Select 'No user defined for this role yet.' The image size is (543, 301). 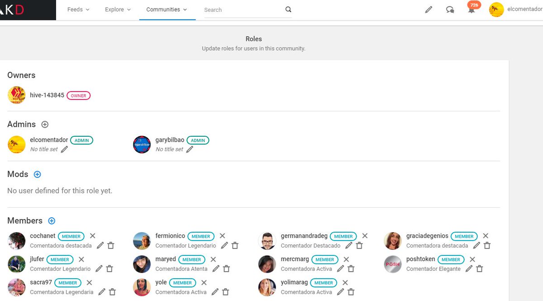click(x=60, y=191)
